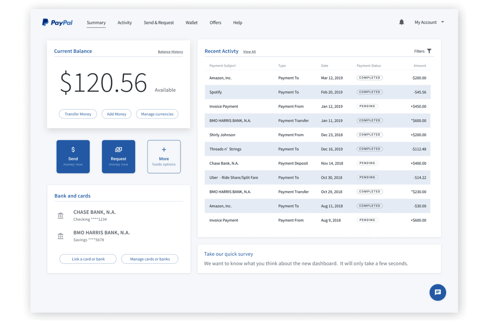Click the Transfer Money button
The width and height of the screenshot is (485, 323).
click(78, 114)
